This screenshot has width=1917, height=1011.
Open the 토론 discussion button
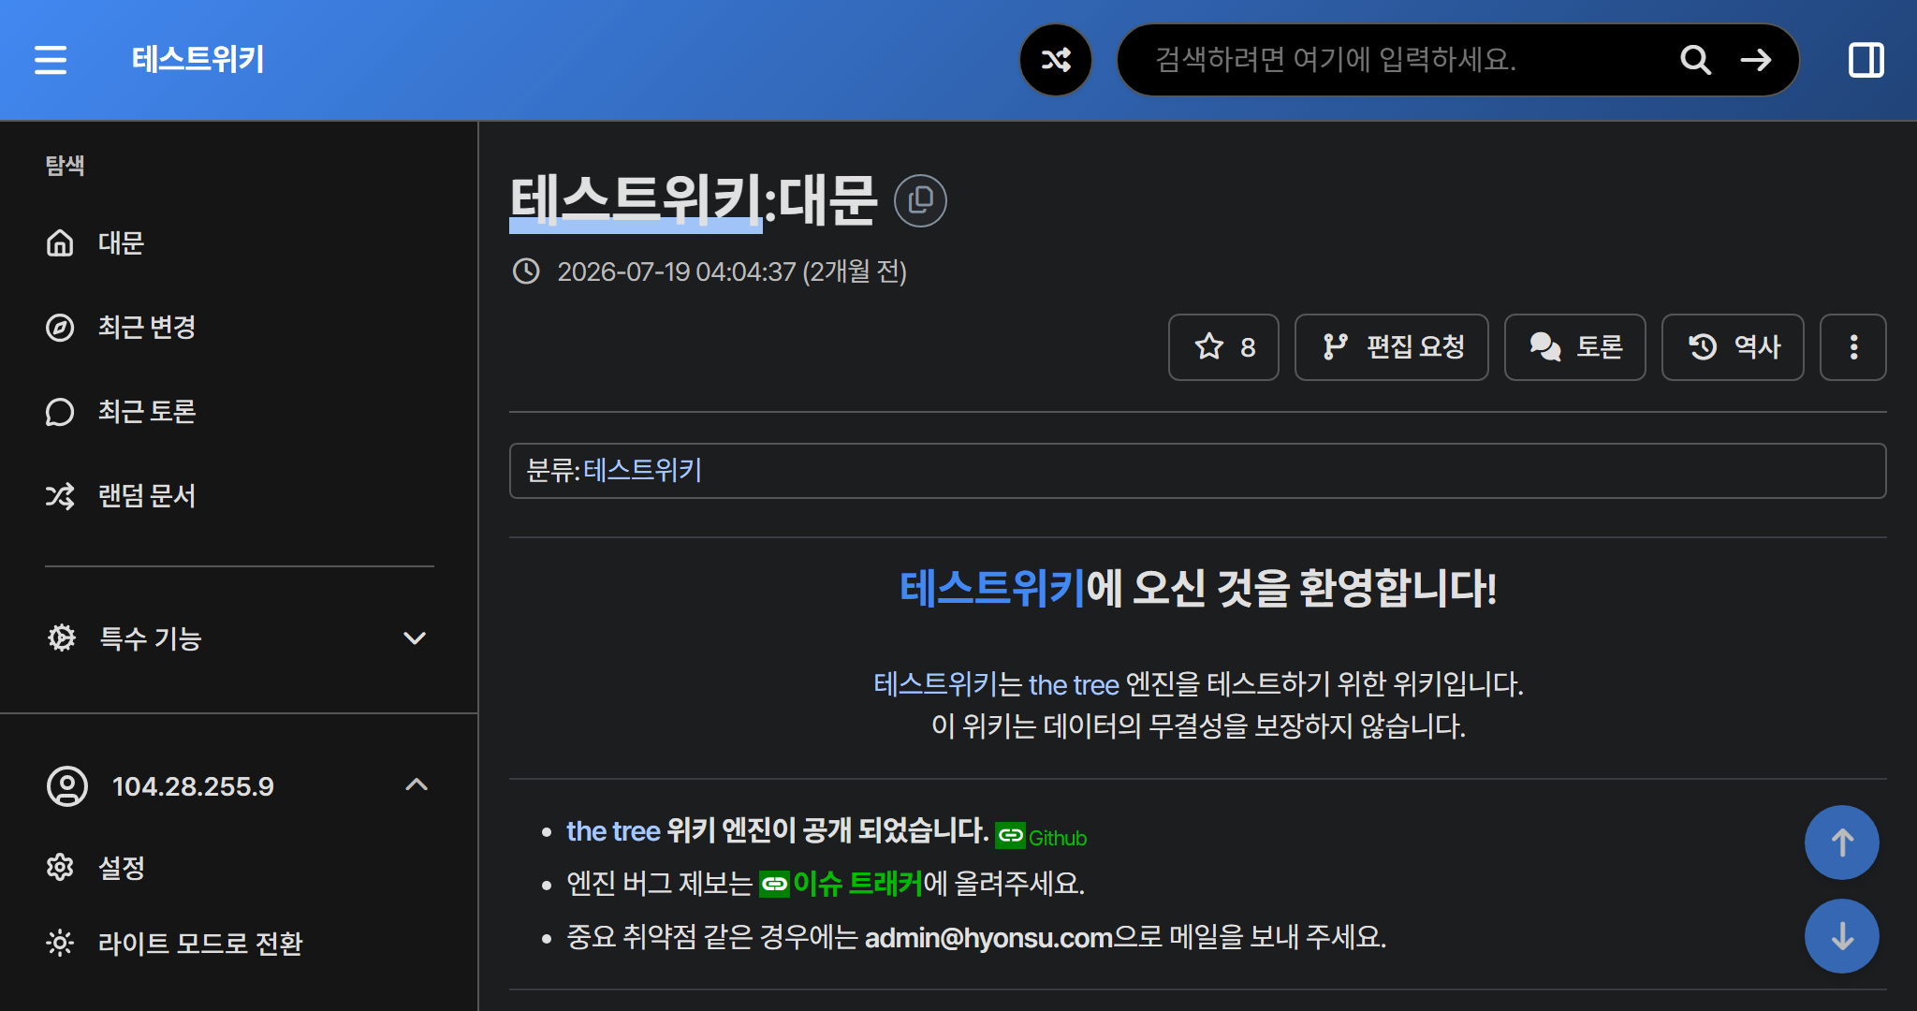pyautogui.click(x=1575, y=347)
